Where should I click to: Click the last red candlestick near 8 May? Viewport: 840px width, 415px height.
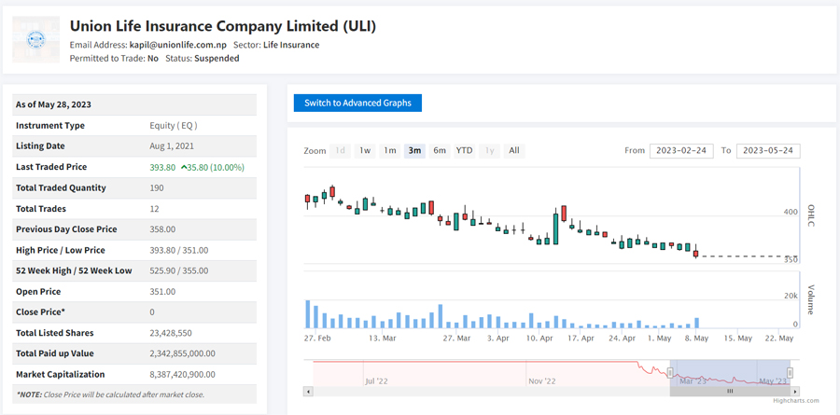click(x=695, y=251)
